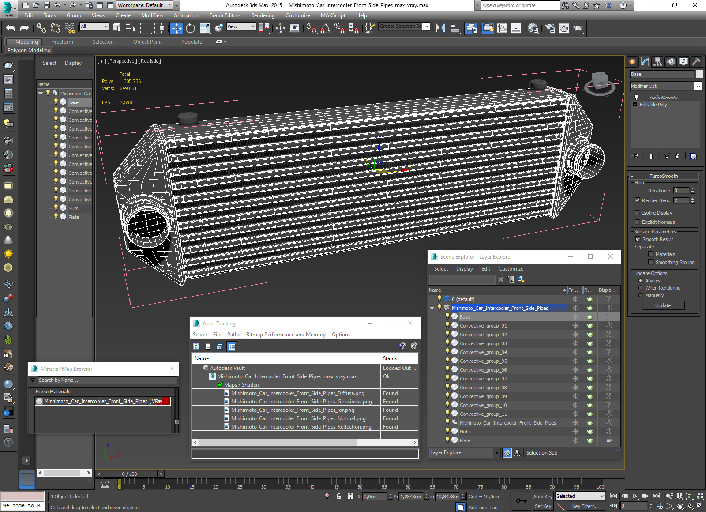Open the Rendering menu
The width and height of the screenshot is (706, 512).
tap(263, 15)
